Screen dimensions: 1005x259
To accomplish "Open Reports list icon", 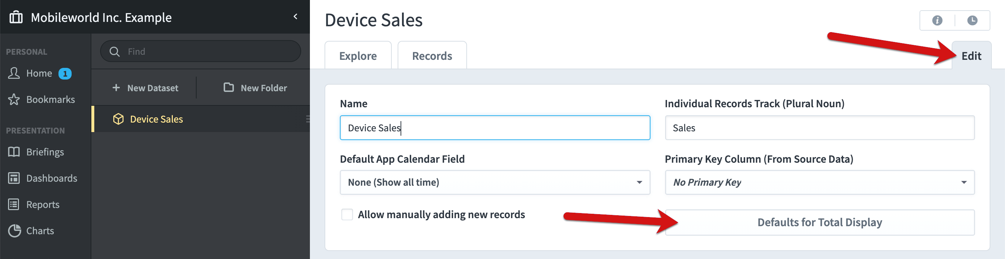I will pyautogui.click(x=14, y=205).
